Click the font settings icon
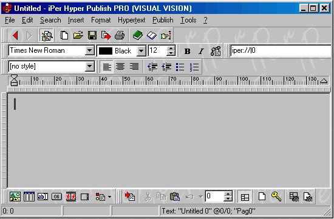The width and height of the screenshot is (334, 219). point(216,51)
